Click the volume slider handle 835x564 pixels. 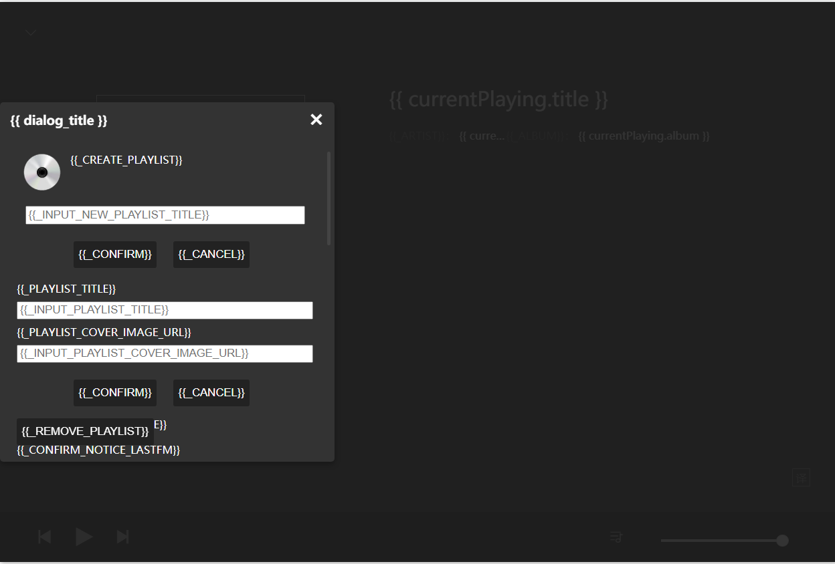[x=782, y=541]
